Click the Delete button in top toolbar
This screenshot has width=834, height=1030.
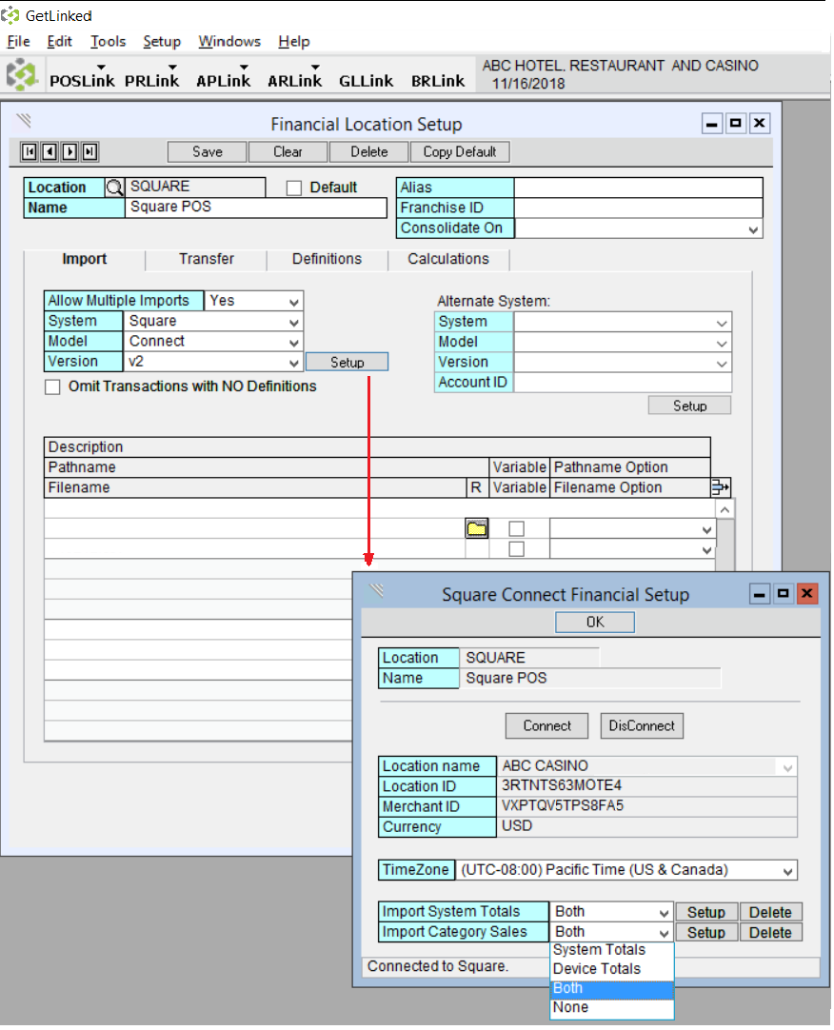pyautogui.click(x=368, y=151)
